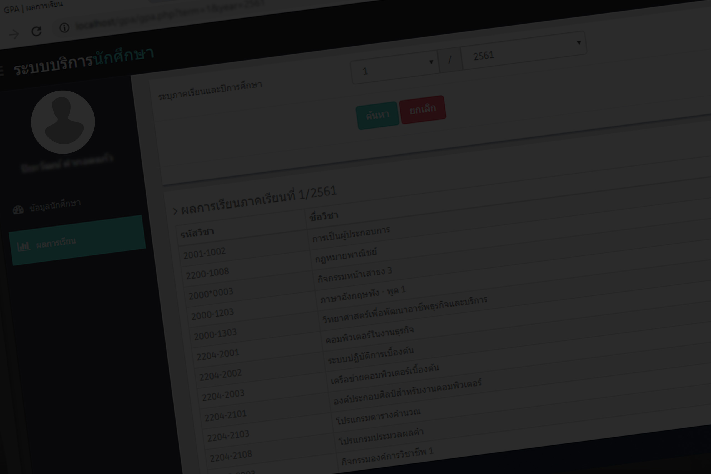Click course name วิทยาศาสตร์เพื่อพัฒนาอาชีพธุรกิจและบริการ
The width and height of the screenshot is (711, 474).
point(405,310)
